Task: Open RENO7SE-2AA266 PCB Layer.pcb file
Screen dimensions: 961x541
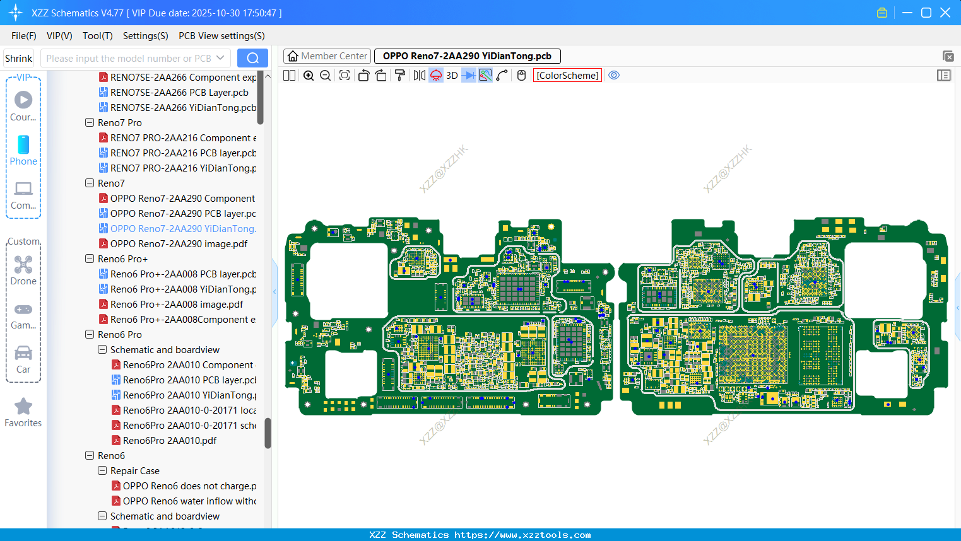Action: click(x=179, y=92)
